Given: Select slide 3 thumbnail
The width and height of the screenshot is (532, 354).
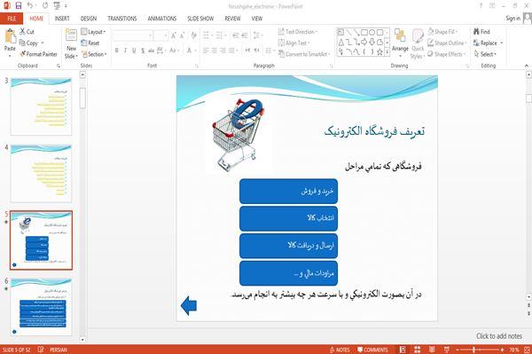Looking at the screenshot, I should click(41, 106).
